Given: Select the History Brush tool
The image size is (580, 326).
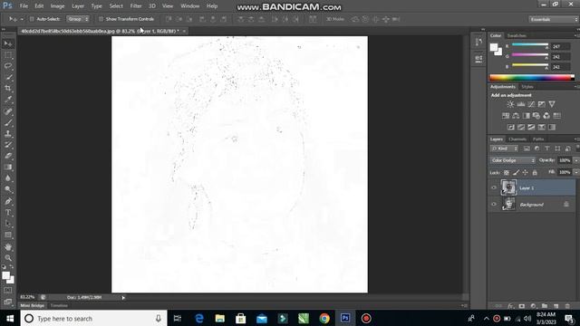Looking at the screenshot, I should [8, 145].
